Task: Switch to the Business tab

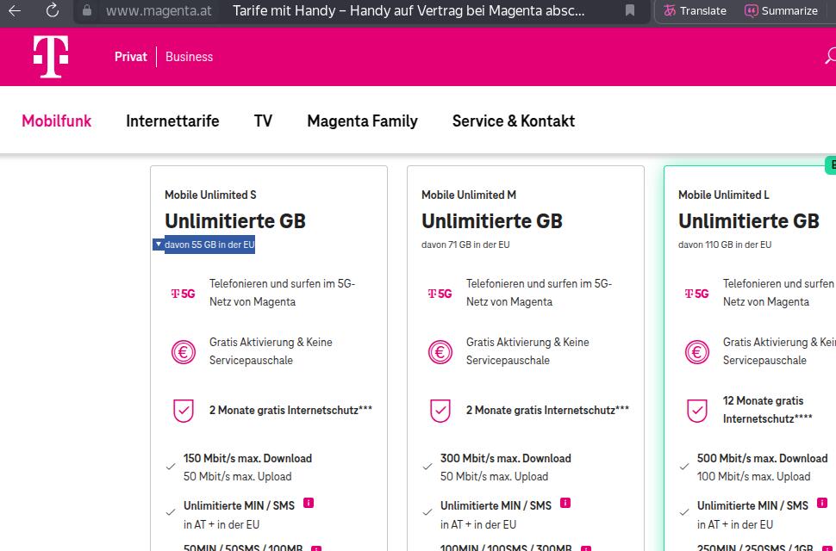Action: [x=189, y=57]
